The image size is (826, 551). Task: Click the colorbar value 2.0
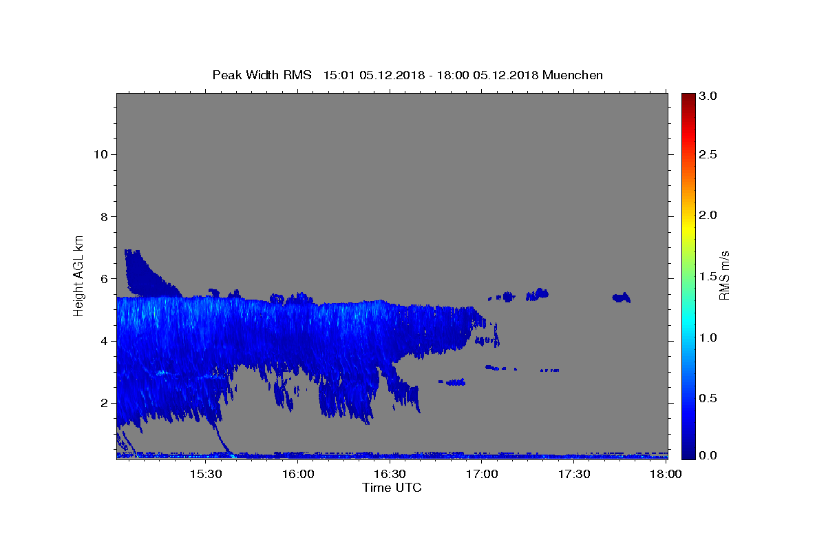tap(709, 215)
